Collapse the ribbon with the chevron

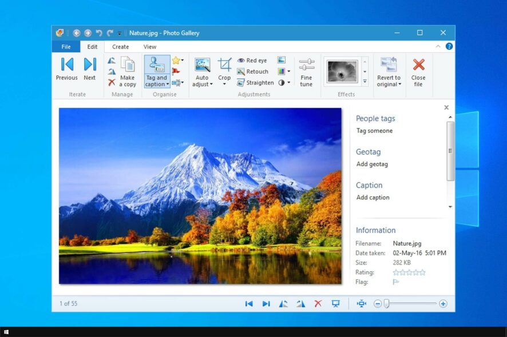(438, 46)
